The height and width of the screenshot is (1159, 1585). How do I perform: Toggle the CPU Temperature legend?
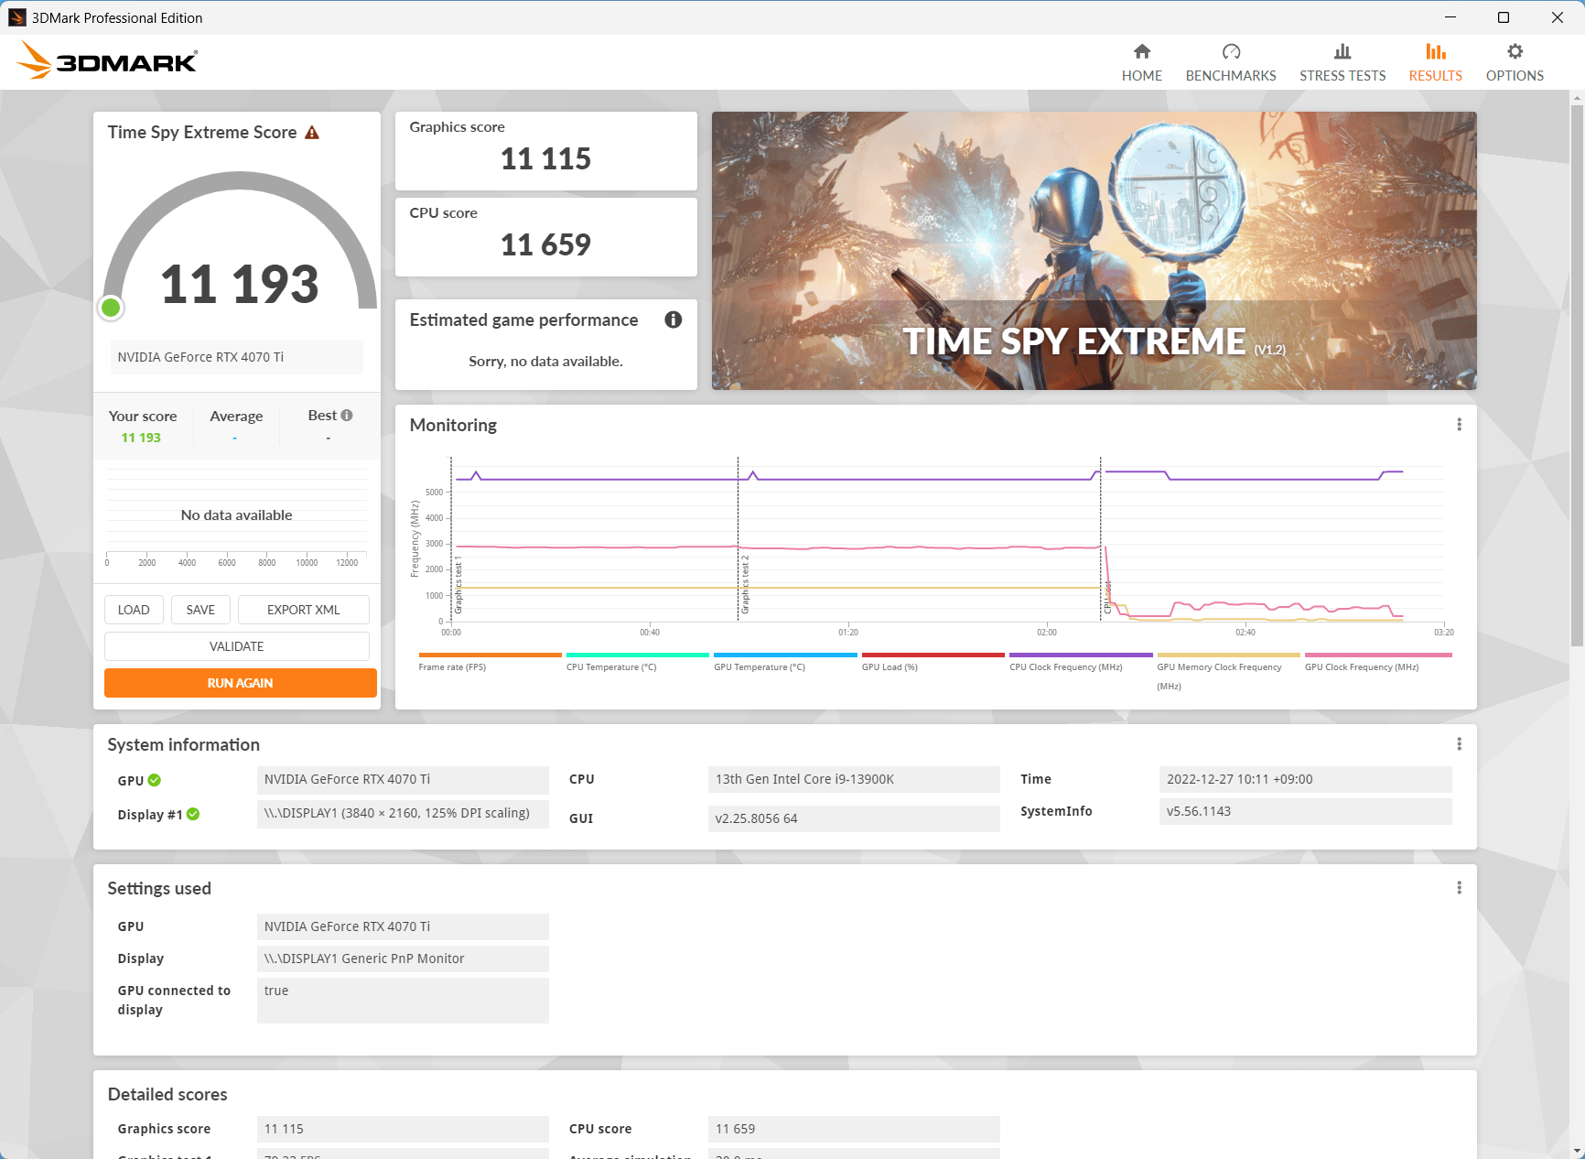pyautogui.click(x=637, y=662)
